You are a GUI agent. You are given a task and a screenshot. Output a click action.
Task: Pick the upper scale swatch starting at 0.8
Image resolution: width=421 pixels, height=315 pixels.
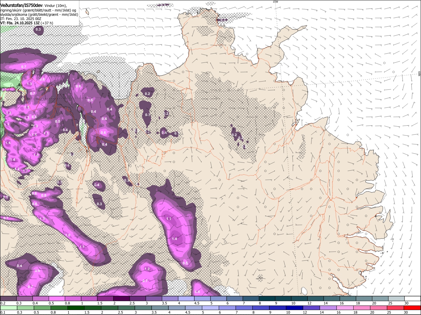[x=73, y=299]
